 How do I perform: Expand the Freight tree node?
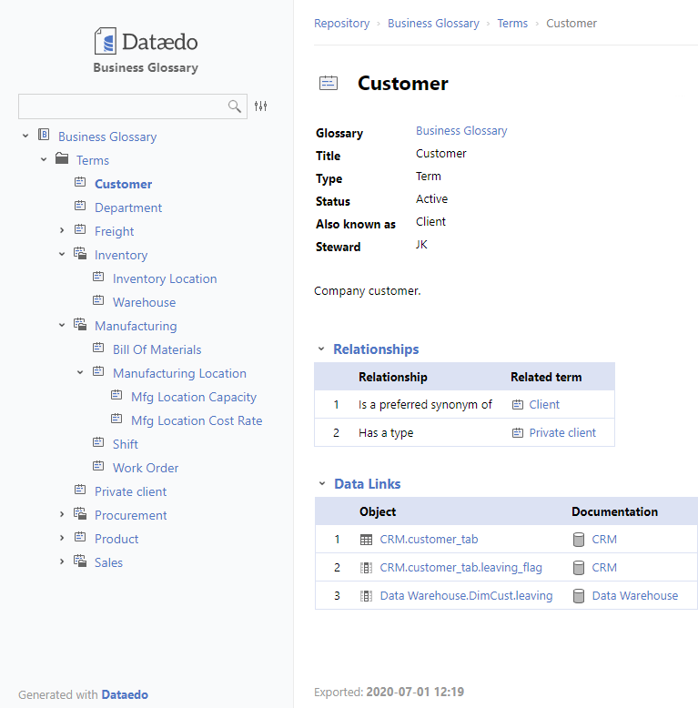(62, 231)
